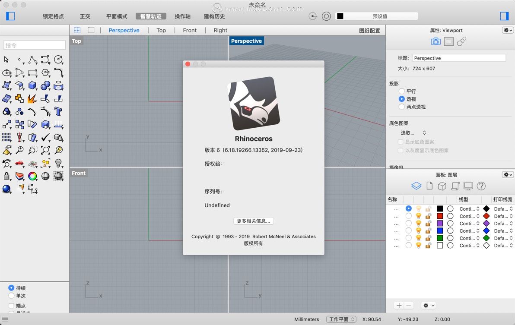
Task: Select the Perspective viewport tab
Action: (124, 30)
